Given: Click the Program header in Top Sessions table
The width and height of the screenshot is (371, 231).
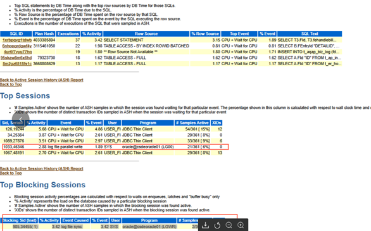Looking at the screenshot, I should click(x=148, y=123).
